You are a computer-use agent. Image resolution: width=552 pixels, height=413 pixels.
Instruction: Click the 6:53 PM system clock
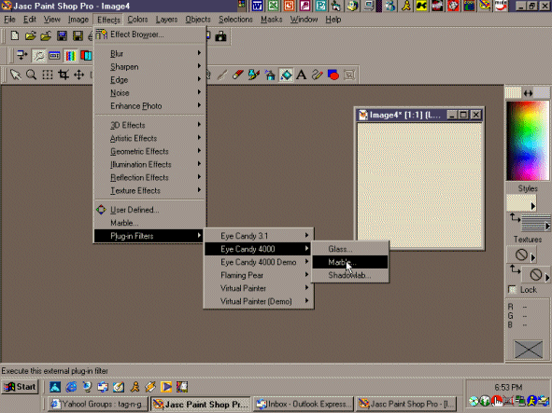tap(508, 387)
